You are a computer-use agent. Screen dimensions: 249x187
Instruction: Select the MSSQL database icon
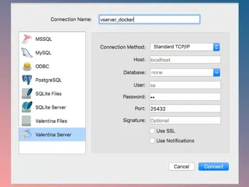coord(27,39)
